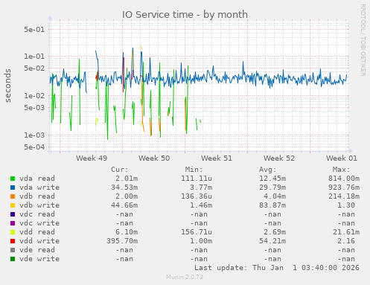Click the 'Week 01' x-axis label

click(x=342, y=158)
